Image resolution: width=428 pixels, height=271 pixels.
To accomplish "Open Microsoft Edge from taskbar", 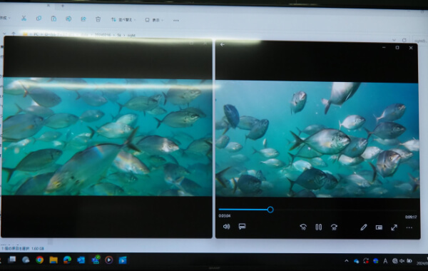I will [x=67, y=260].
